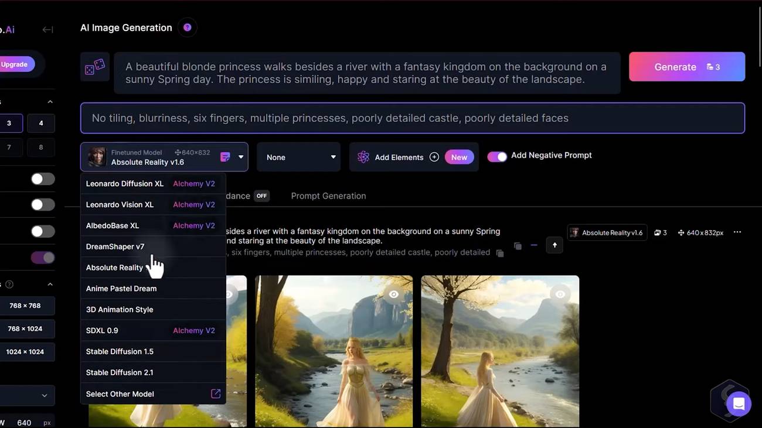Open model notes icon in model selector
Image resolution: width=762 pixels, height=428 pixels.
pyautogui.click(x=225, y=157)
